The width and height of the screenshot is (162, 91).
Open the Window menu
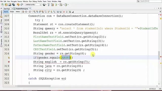54,1
